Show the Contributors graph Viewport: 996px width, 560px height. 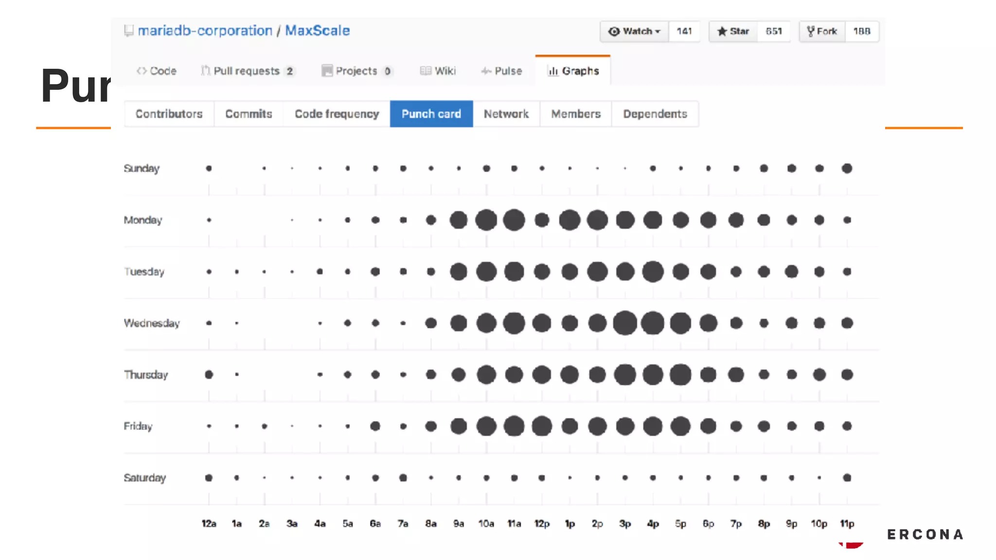(169, 114)
